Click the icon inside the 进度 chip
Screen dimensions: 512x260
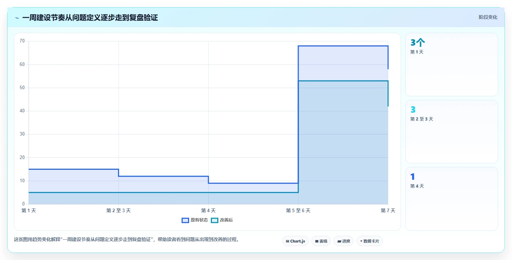point(339,241)
